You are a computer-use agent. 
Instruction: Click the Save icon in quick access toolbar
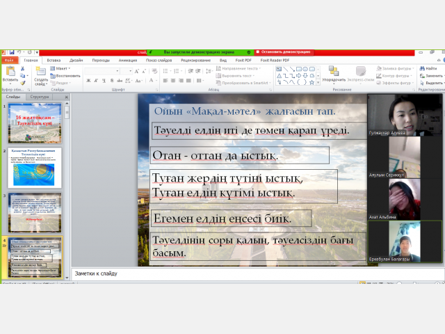(x=12, y=52)
